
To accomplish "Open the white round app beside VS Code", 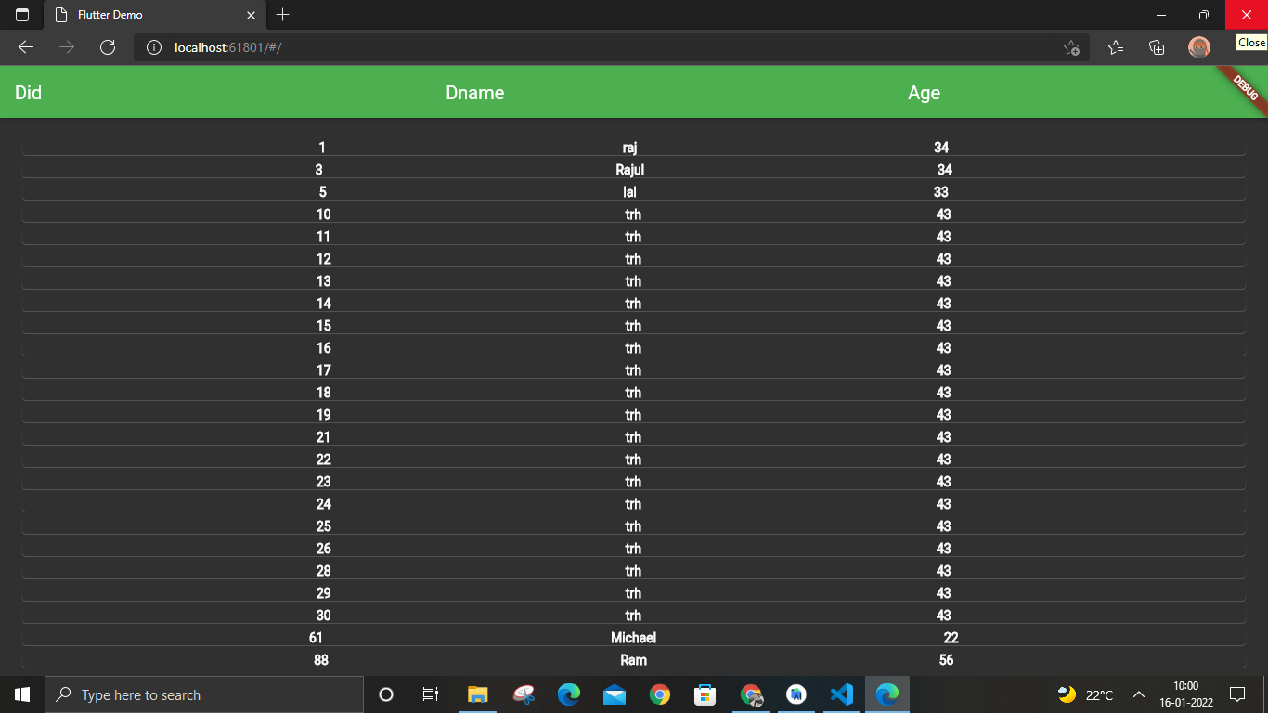I will point(796,694).
